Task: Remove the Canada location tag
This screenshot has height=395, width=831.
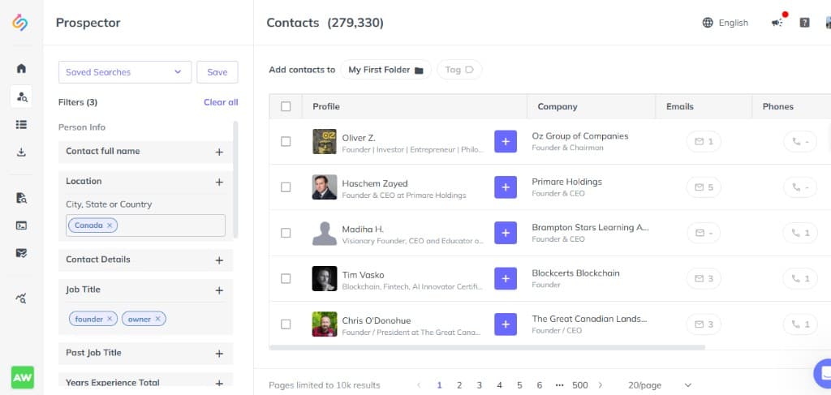Action: 110,225
